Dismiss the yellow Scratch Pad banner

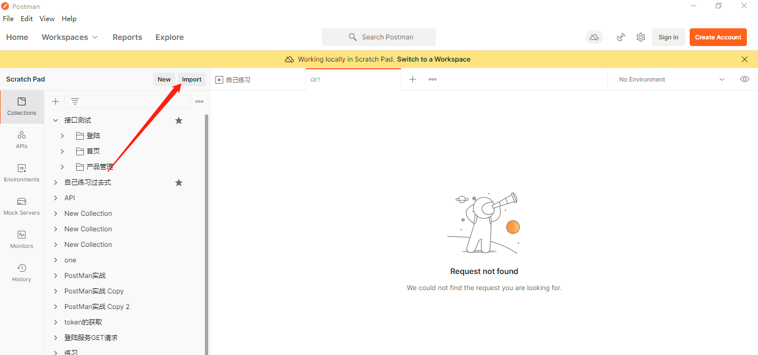point(745,59)
